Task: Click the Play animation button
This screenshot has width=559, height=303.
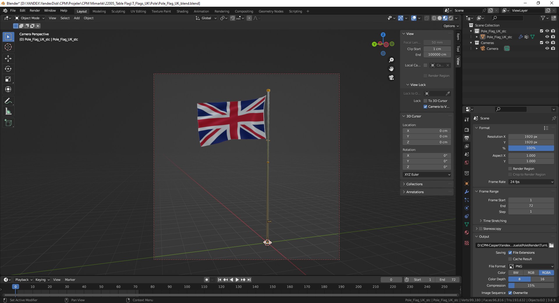Action: point(237,280)
